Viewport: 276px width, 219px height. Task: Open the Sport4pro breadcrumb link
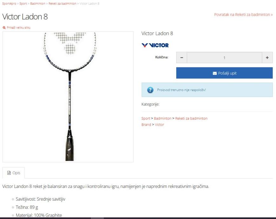tap(9, 3)
